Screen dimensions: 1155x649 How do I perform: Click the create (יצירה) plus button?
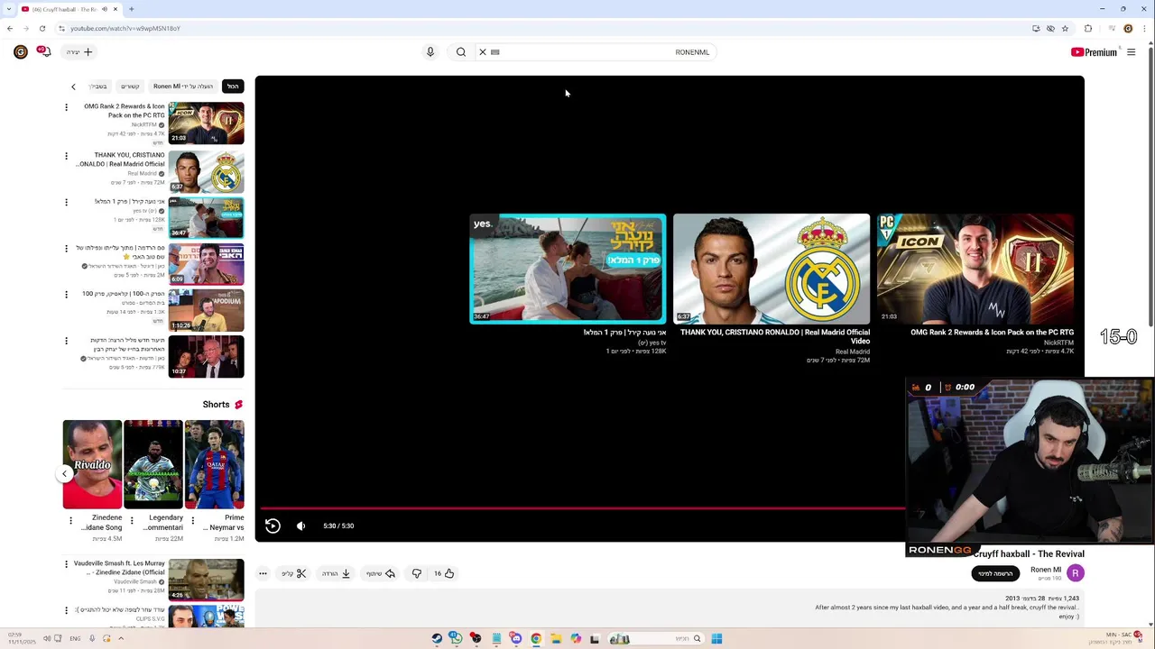coord(79,52)
